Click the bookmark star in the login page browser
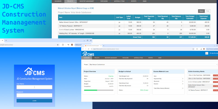 coord(57,45)
